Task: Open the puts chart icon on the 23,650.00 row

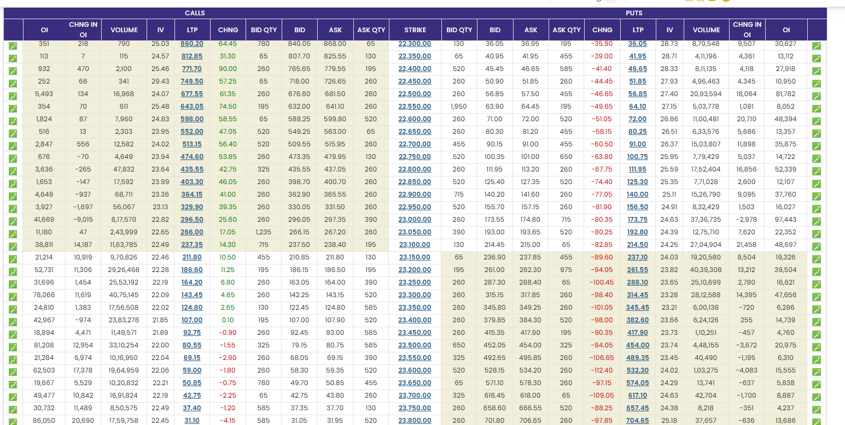Action: point(817,385)
